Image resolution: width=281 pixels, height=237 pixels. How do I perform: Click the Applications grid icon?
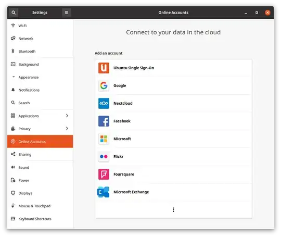pyautogui.click(x=13, y=116)
